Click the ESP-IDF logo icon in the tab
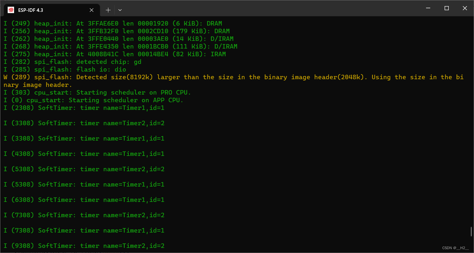This screenshot has width=474, height=253. point(11,10)
